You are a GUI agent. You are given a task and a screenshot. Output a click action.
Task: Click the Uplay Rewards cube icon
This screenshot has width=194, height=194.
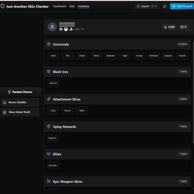click(x=49, y=126)
